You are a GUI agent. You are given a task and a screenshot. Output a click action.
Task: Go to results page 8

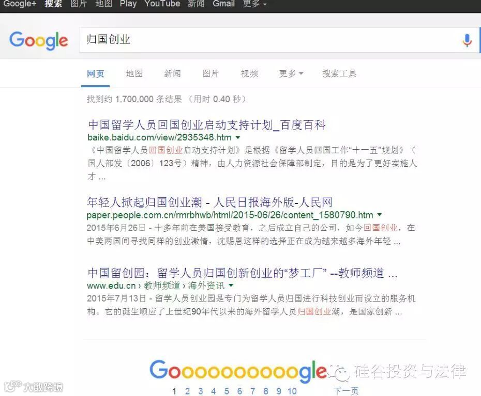266,391
